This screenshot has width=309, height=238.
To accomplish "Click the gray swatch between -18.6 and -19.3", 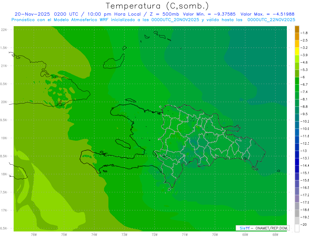I will pyautogui.click(x=297, y=213).
